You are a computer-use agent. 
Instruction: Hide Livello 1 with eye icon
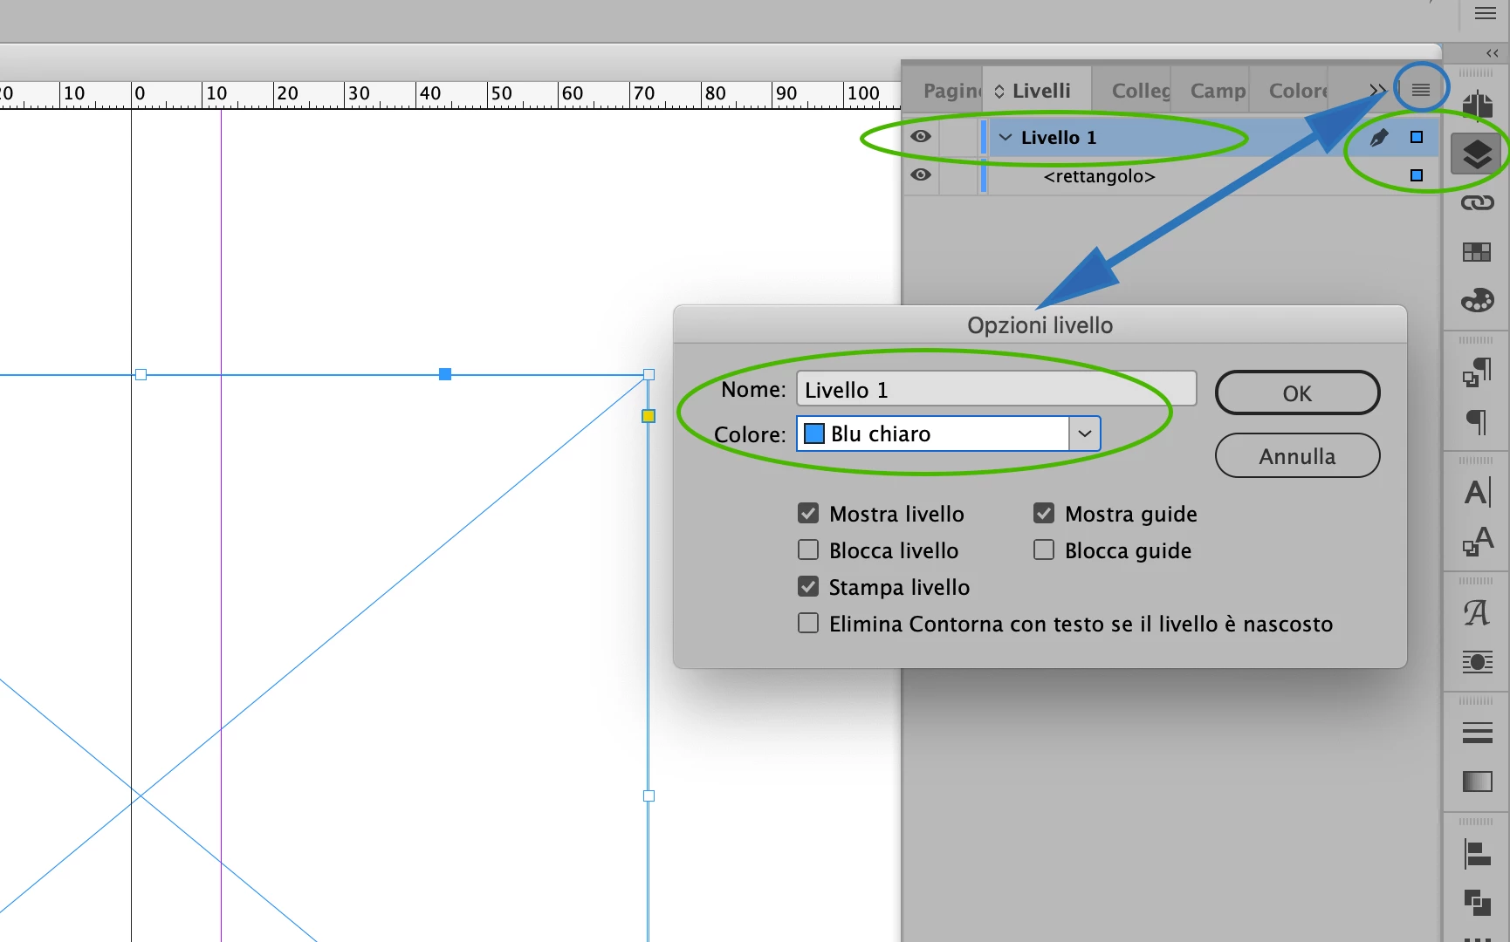click(921, 137)
